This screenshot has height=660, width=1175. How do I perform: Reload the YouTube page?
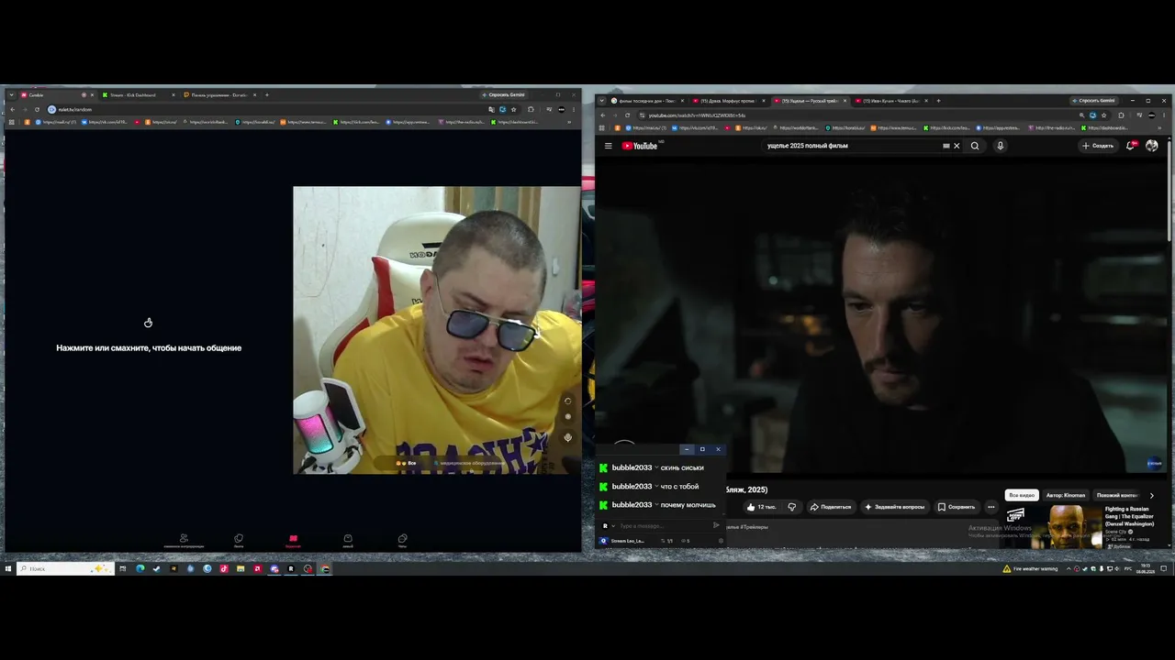coord(627,115)
